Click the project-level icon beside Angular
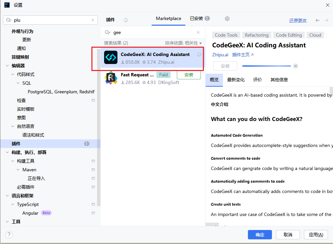This screenshot has width=333, height=244. 93,213
